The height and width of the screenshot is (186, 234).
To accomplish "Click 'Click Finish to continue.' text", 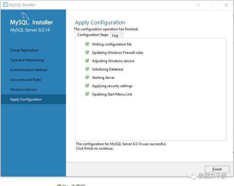I will [x=95, y=149].
